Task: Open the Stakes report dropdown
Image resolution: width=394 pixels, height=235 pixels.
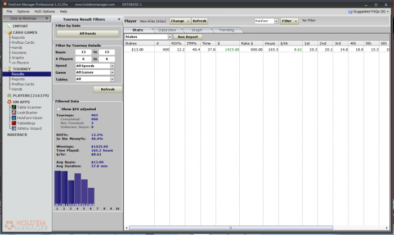Action: tap(169, 37)
